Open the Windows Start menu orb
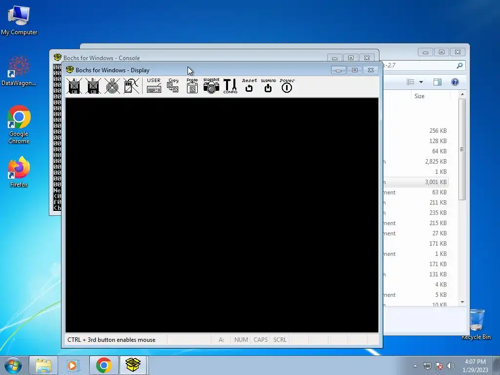This screenshot has height=375, width=500. pyautogui.click(x=13, y=365)
